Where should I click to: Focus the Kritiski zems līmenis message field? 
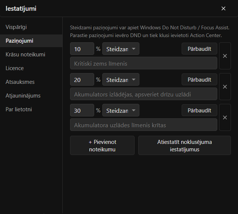click(x=143, y=63)
